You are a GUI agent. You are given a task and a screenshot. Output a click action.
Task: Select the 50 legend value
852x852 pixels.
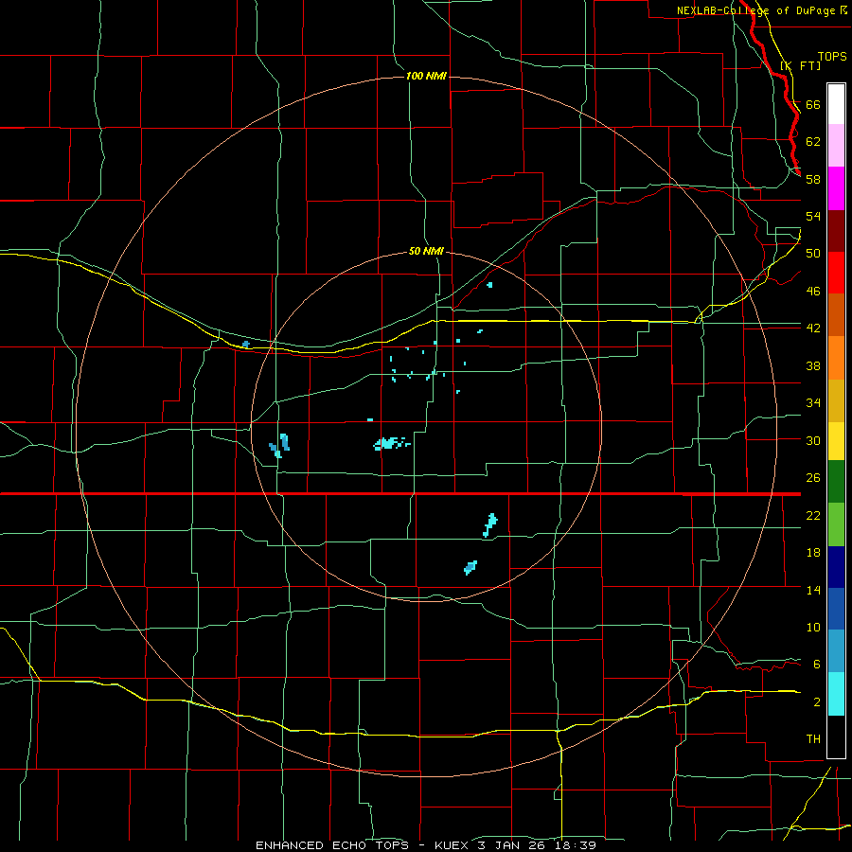[x=813, y=253]
